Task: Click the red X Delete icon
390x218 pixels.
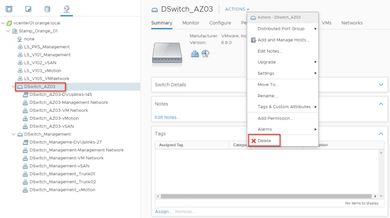Action: [253, 141]
